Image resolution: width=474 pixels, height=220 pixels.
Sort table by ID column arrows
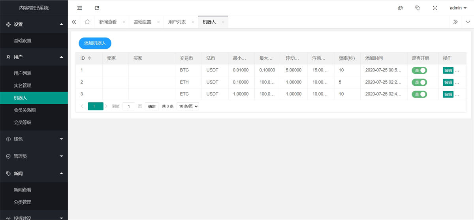pyautogui.click(x=89, y=58)
